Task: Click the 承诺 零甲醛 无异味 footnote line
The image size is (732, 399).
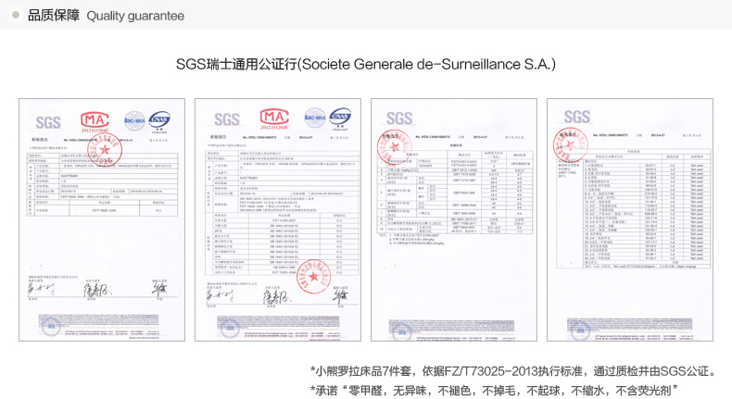Action: [494, 390]
